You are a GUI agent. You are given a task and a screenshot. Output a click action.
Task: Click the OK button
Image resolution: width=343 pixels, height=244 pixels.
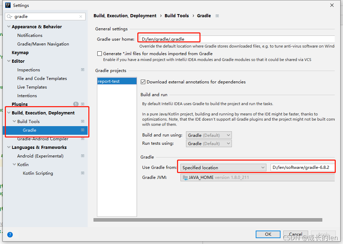(268, 234)
